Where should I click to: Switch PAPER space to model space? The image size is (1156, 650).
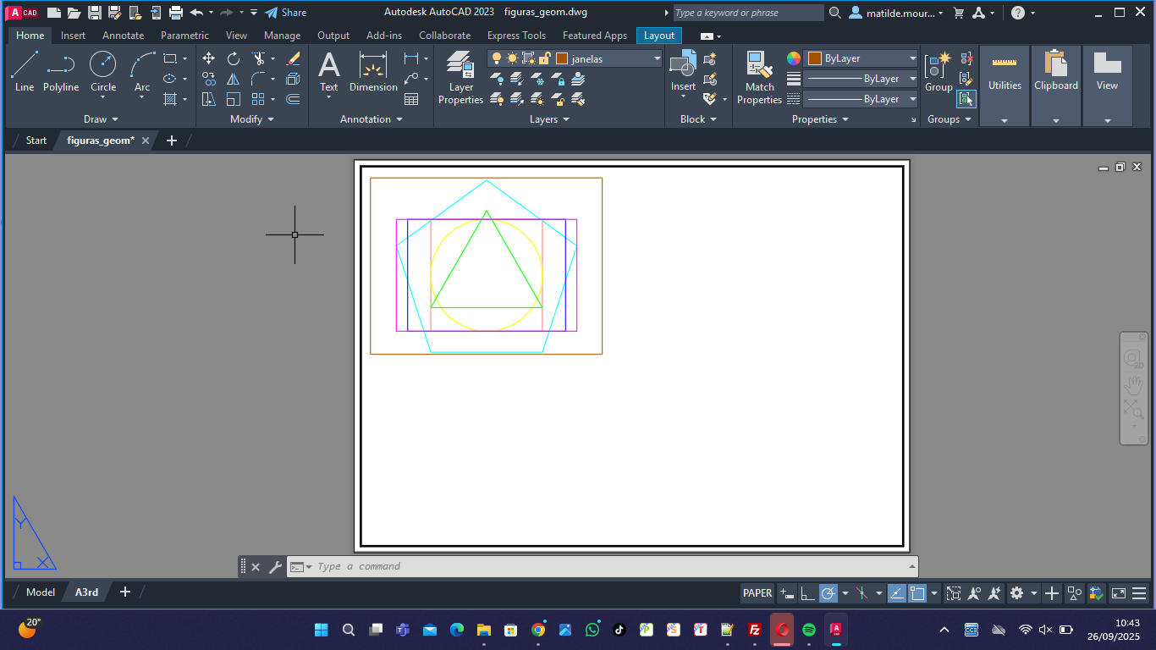point(757,593)
